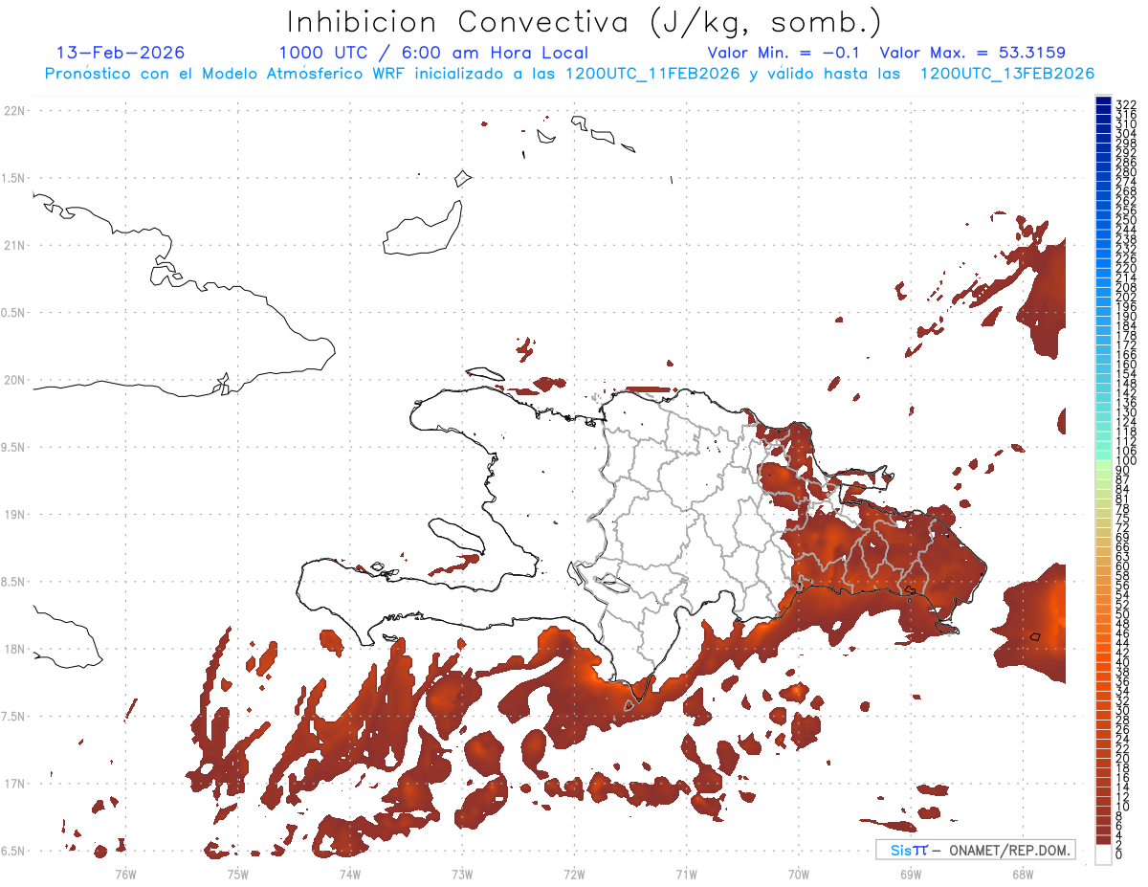The image size is (1148, 887).
Task: Click the '21N' latitude label
Action: 13,245
